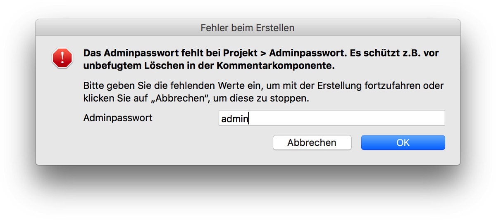Click the "Fehler beim Erstellen" title bar

tap(248, 28)
